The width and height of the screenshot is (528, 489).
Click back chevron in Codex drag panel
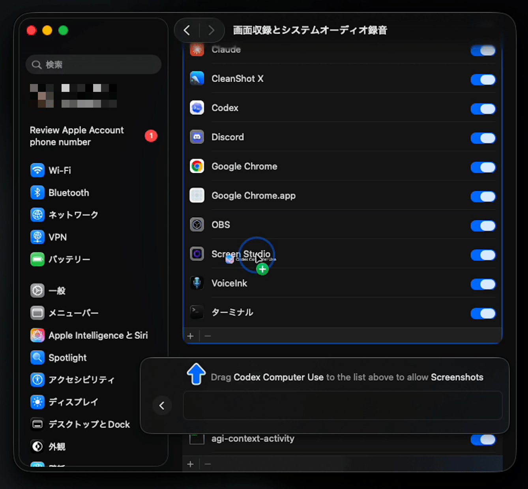tap(162, 405)
